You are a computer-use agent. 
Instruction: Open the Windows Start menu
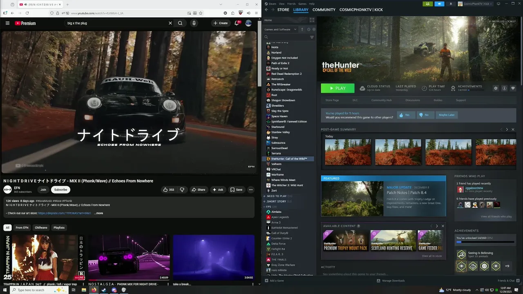tap(4, 290)
